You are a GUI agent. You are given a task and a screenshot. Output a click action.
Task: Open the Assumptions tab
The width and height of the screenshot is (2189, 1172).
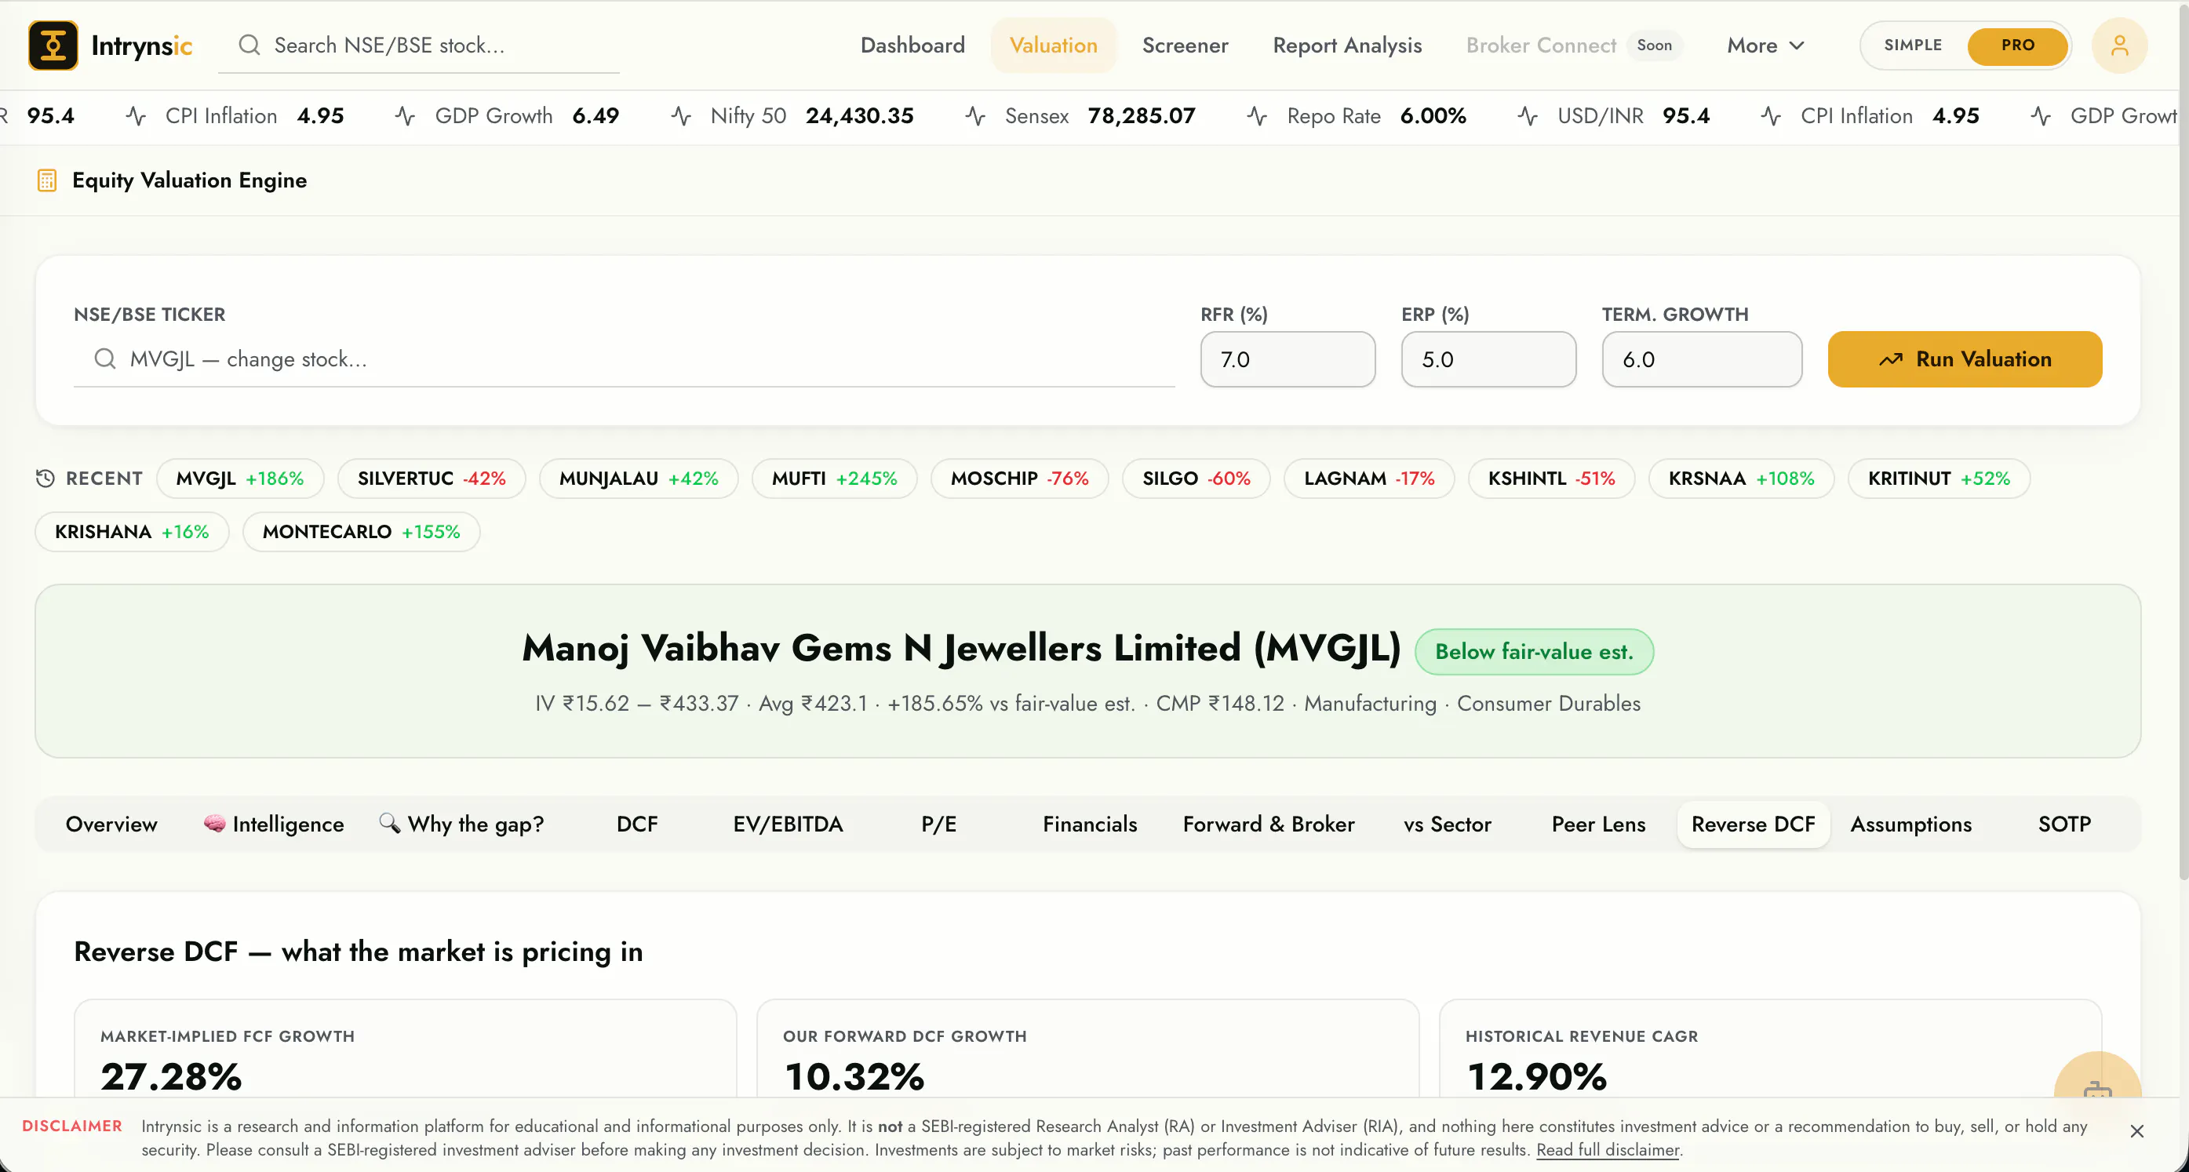point(1911,824)
